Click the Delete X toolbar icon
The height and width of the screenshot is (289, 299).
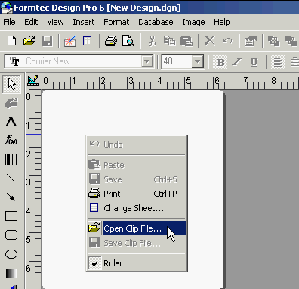click(210, 41)
